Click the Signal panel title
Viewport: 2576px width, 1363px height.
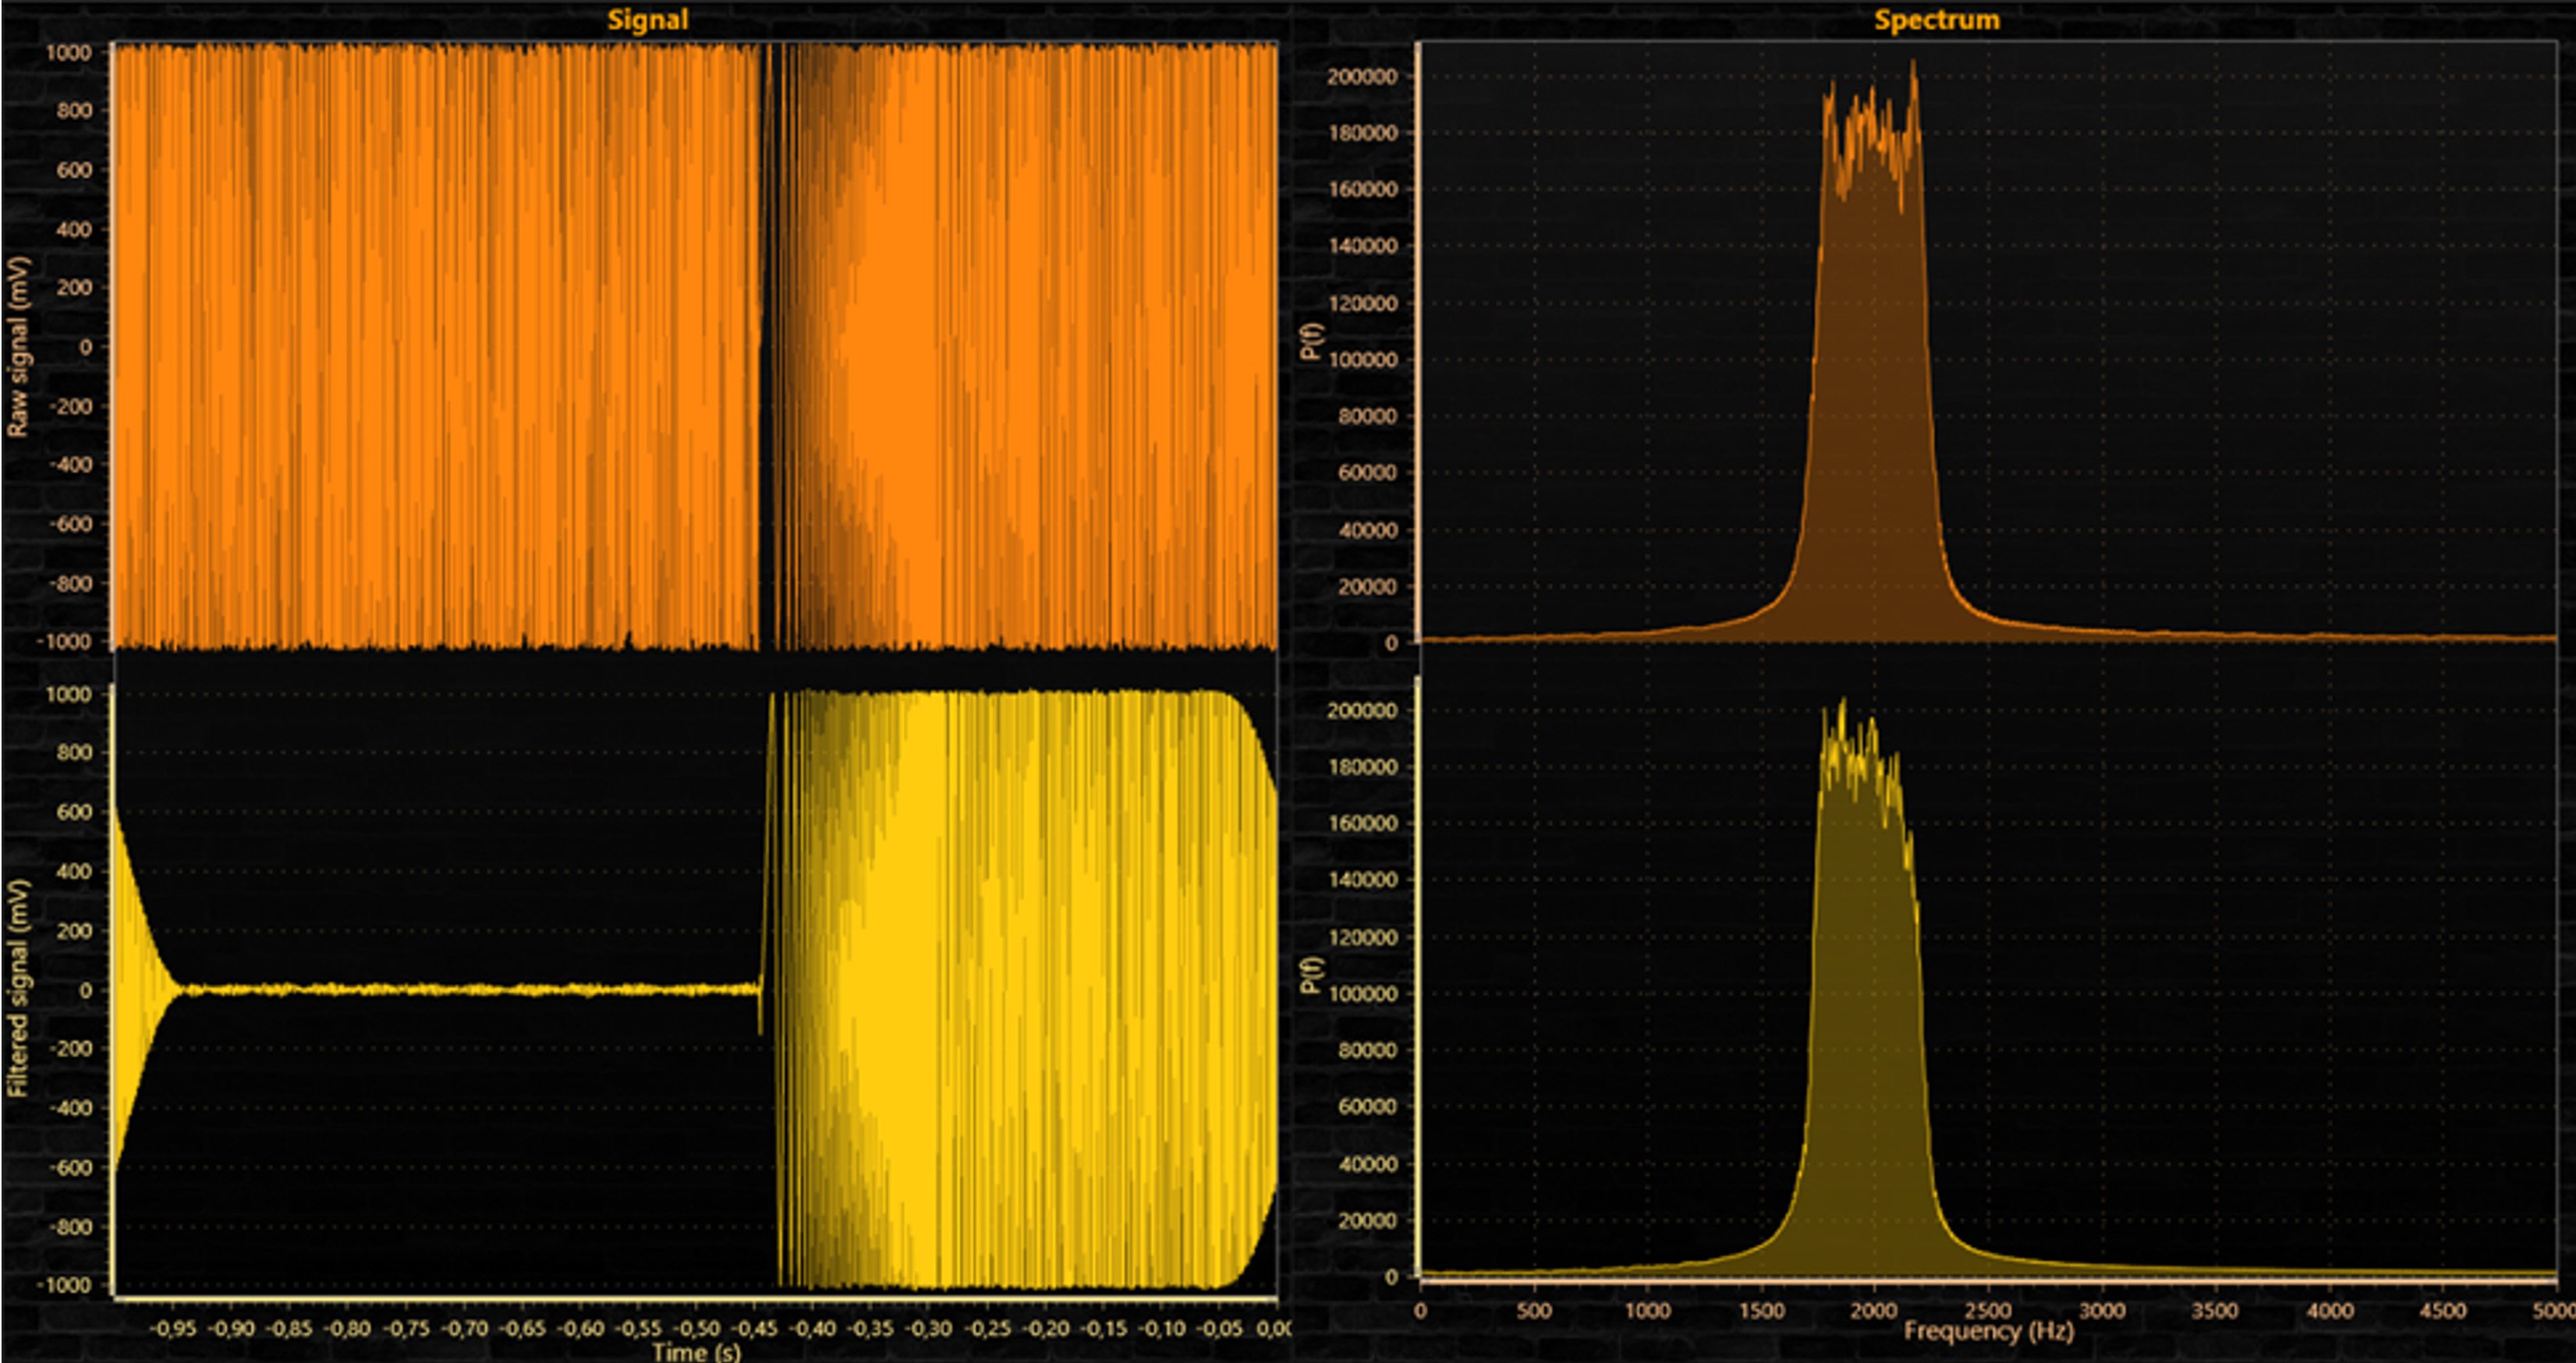(647, 20)
